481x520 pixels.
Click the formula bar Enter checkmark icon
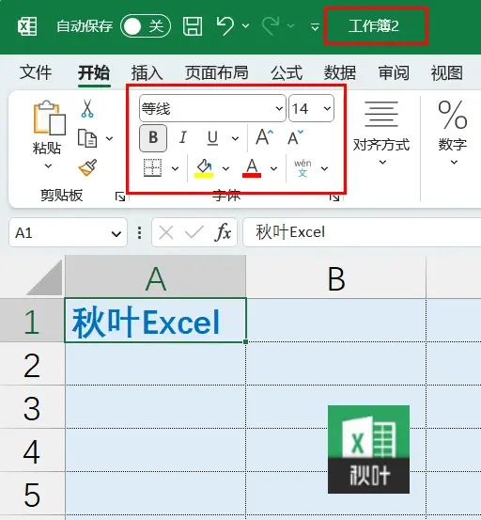pyautogui.click(x=194, y=233)
